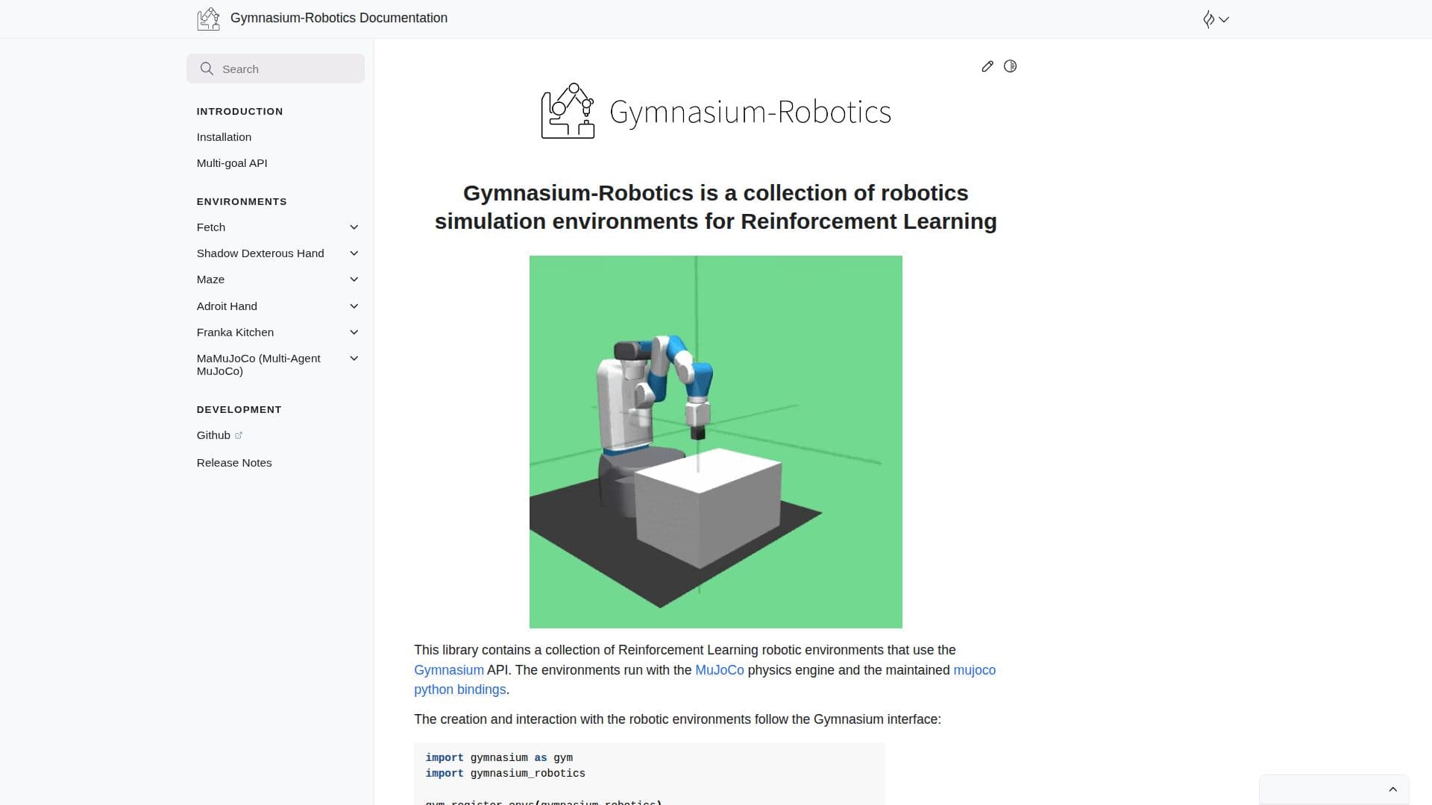The image size is (1432, 805).
Task: Click the 'import gymnasium_robotics' code line
Action: click(506, 774)
